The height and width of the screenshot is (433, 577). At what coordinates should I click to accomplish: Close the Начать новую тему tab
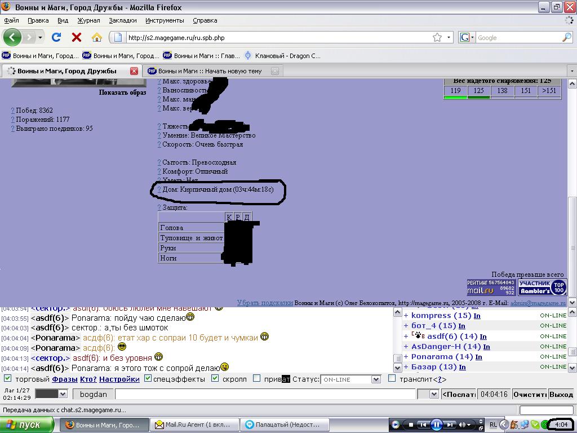274,71
